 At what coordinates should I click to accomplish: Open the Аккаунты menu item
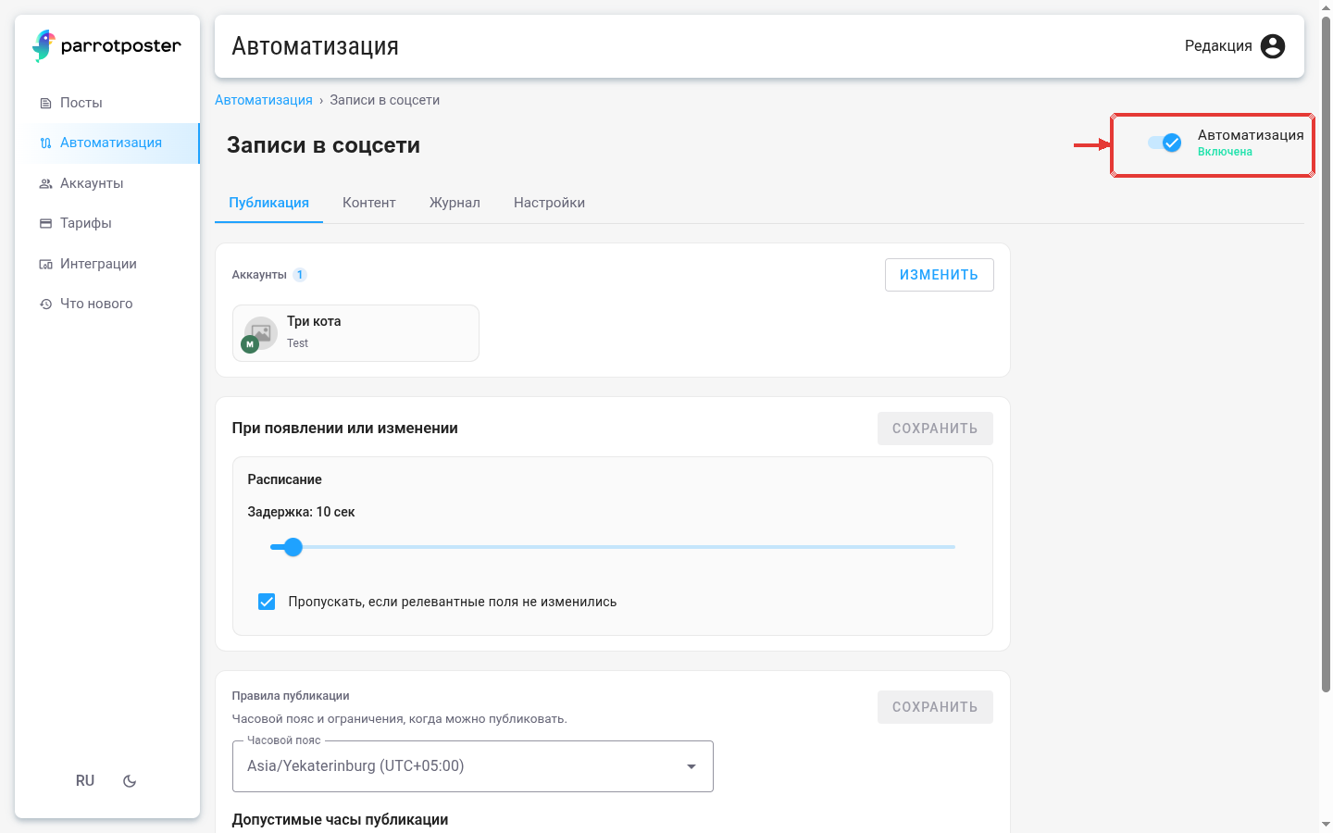click(107, 183)
